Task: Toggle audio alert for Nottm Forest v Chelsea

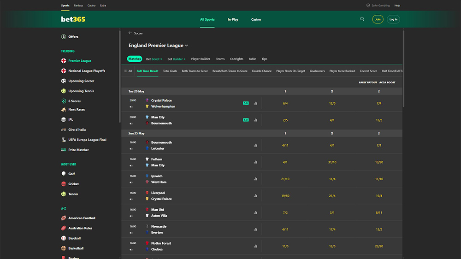Action: click(x=131, y=249)
